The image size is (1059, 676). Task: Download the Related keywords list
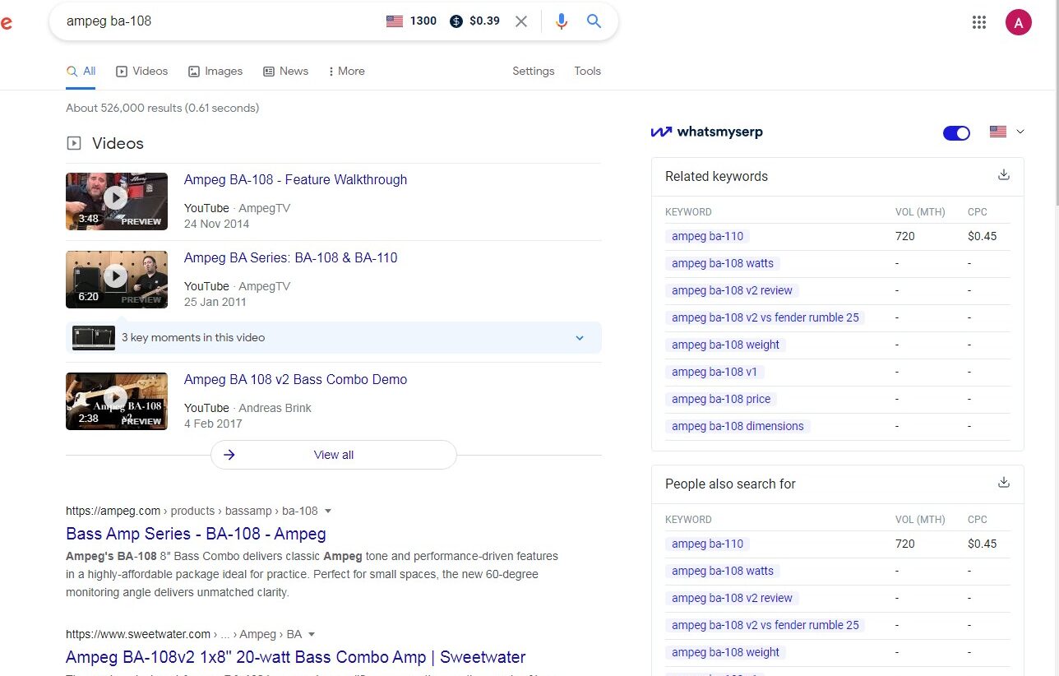coord(1003,174)
